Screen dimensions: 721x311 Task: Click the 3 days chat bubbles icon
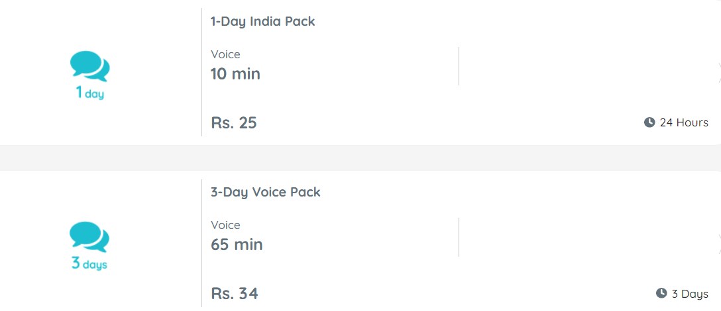[x=89, y=237]
